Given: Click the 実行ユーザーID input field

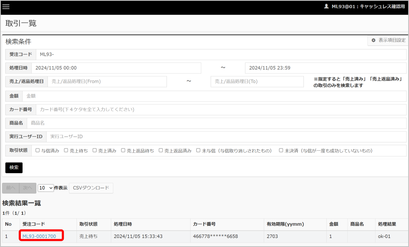Looking at the screenshot, I should click(x=225, y=136).
